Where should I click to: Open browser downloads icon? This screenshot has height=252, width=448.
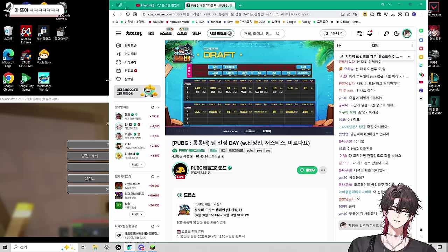(x=393, y=14)
